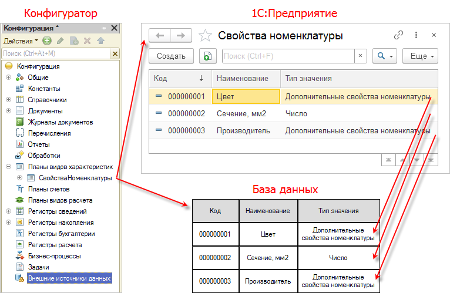The width and height of the screenshot is (450, 293).
Task: Click the Планы видов характеристик icon
Action: pos(19,167)
